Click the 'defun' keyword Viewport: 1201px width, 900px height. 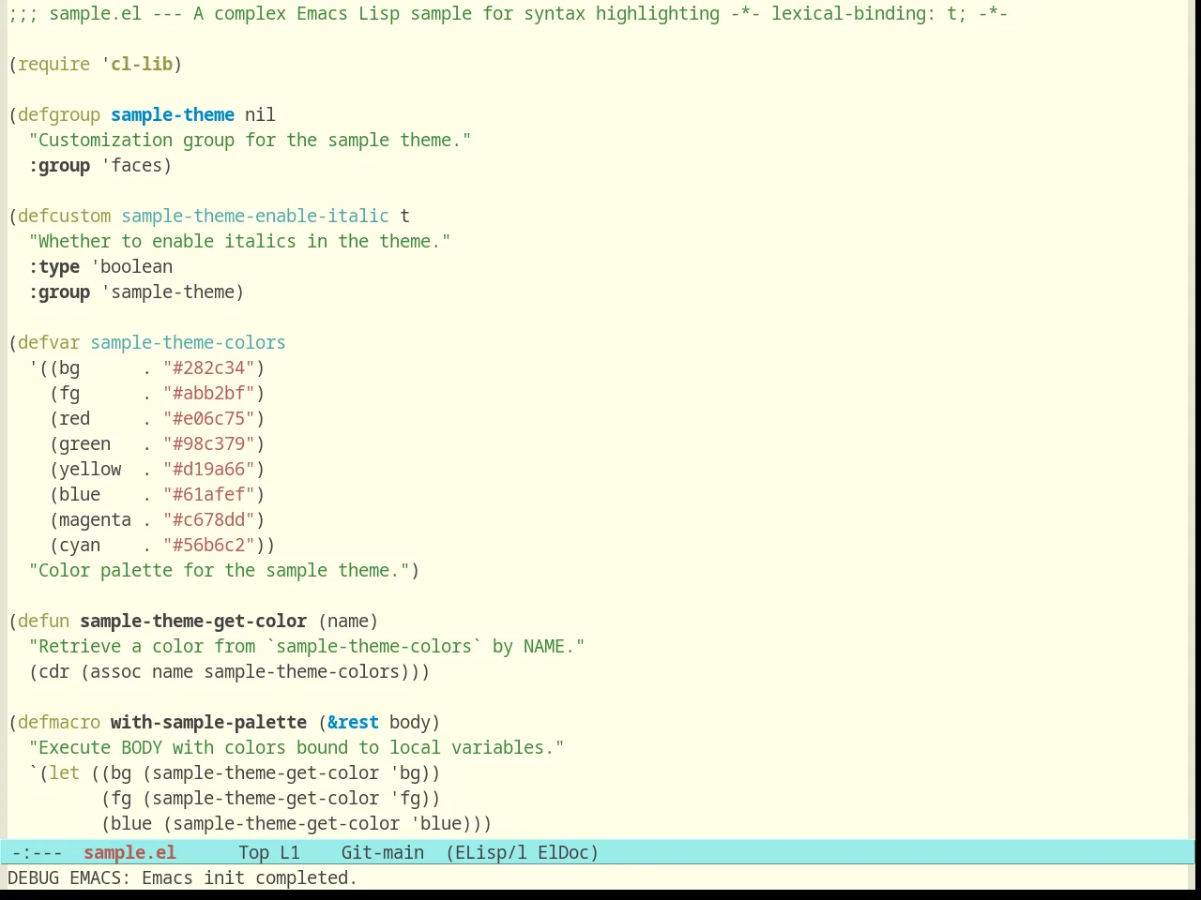click(44, 621)
